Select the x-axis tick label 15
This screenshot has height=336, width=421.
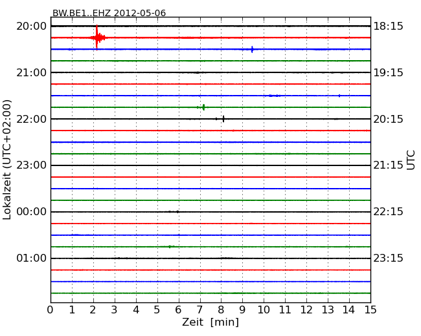pyautogui.click(x=370, y=310)
